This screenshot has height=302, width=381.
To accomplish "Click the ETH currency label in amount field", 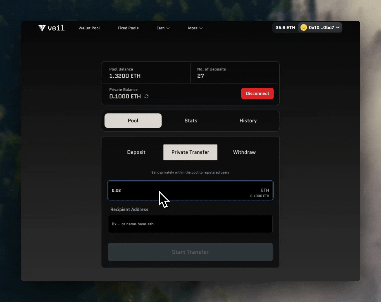I will coord(265,190).
